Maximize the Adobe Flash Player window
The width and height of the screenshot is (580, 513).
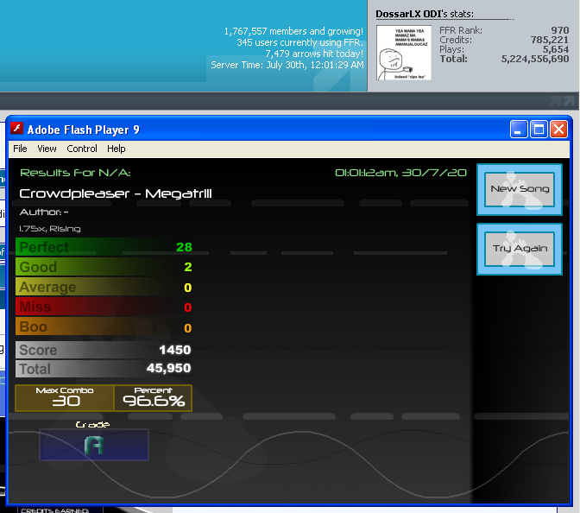coord(539,130)
